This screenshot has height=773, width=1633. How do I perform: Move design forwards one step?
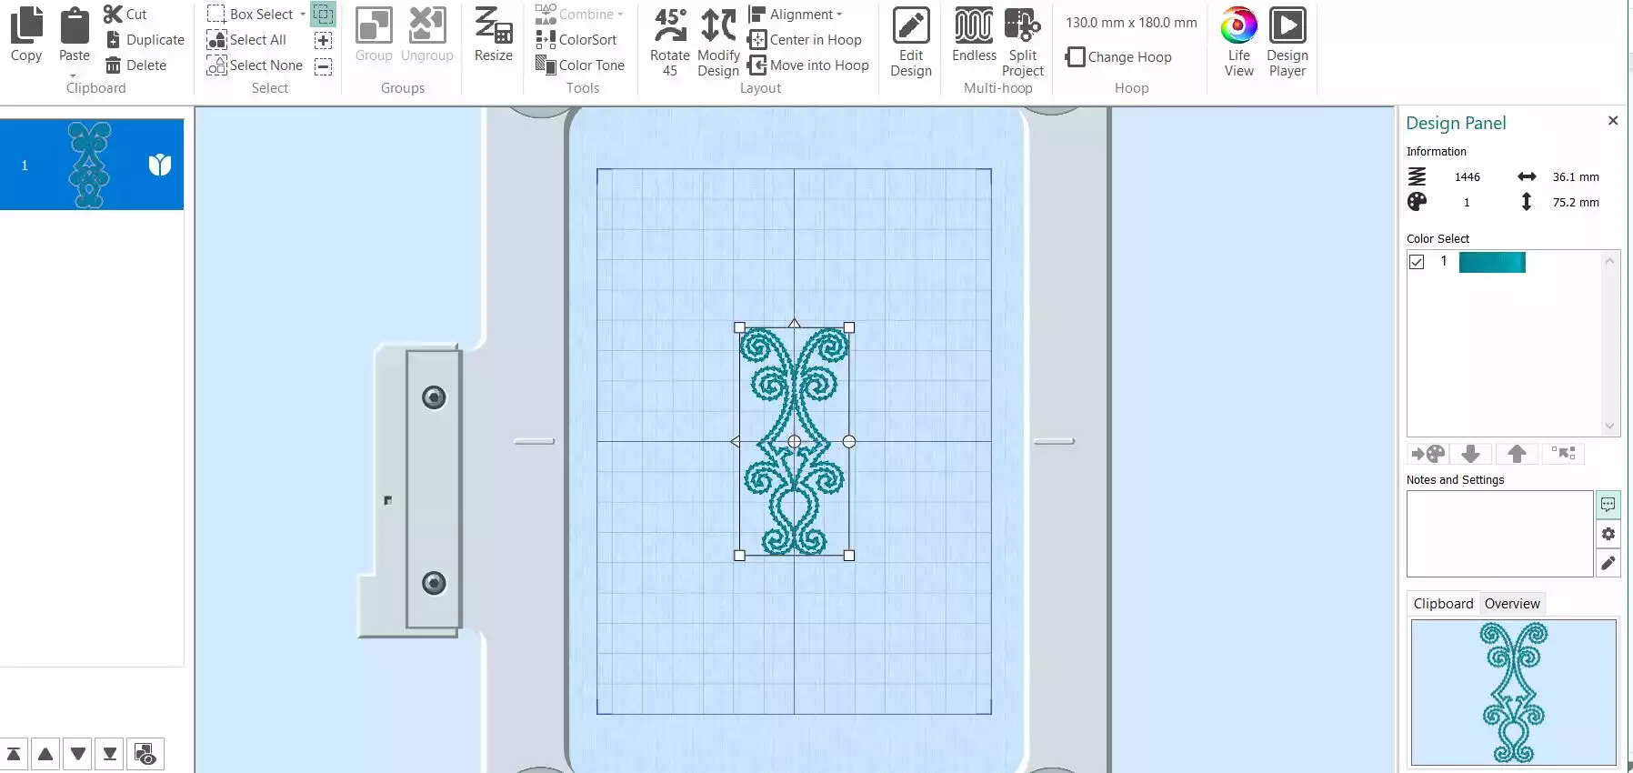pyautogui.click(x=45, y=754)
